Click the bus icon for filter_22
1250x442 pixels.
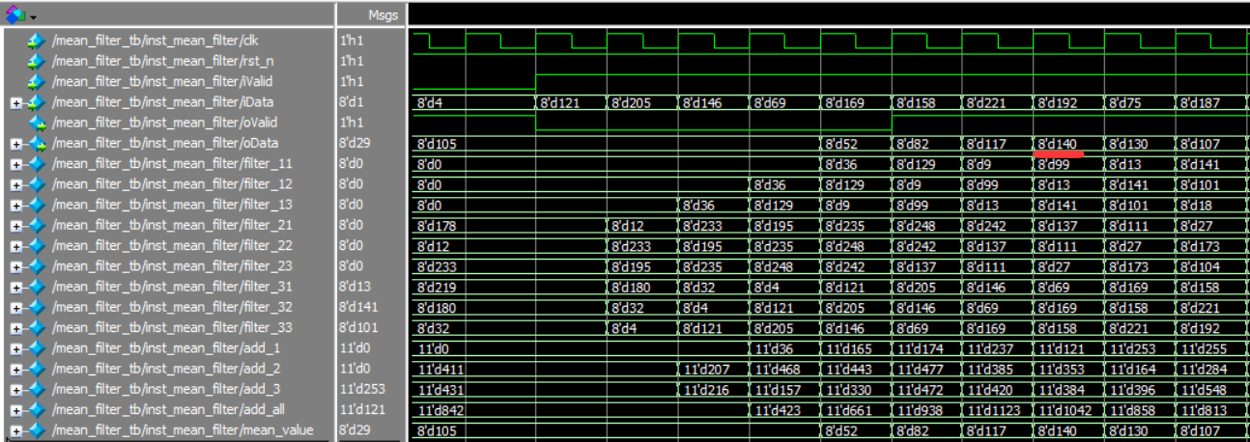click(38, 245)
